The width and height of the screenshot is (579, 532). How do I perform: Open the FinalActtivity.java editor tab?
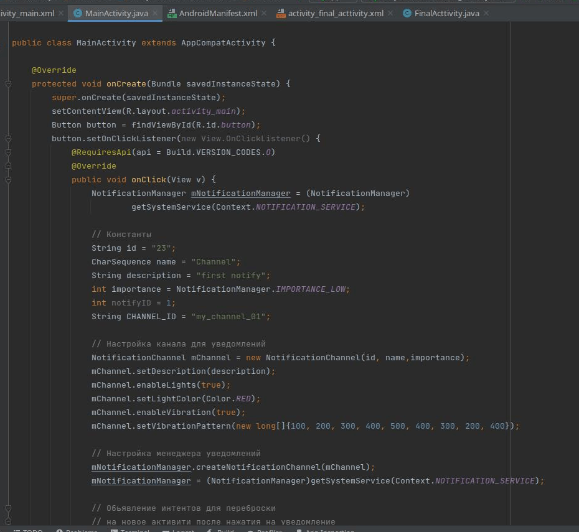point(446,13)
